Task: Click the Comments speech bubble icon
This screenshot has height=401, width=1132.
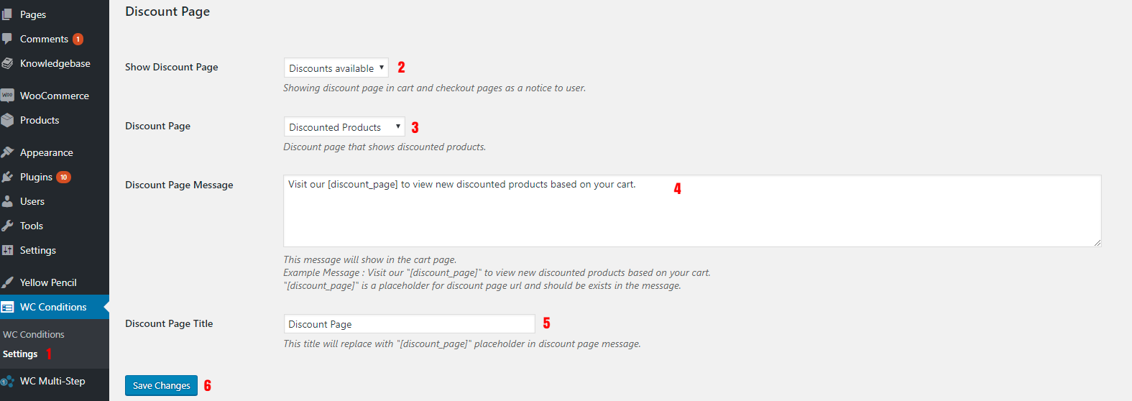Action: [x=7, y=39]
